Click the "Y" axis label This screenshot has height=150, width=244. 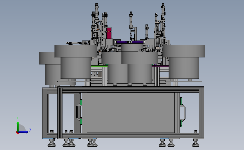click(x=18, y=118)
